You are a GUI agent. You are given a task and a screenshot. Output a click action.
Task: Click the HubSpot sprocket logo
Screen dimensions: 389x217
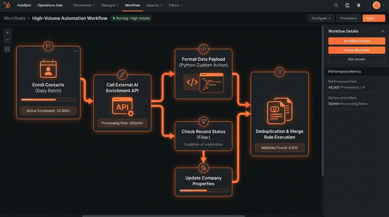pos(7,5)
